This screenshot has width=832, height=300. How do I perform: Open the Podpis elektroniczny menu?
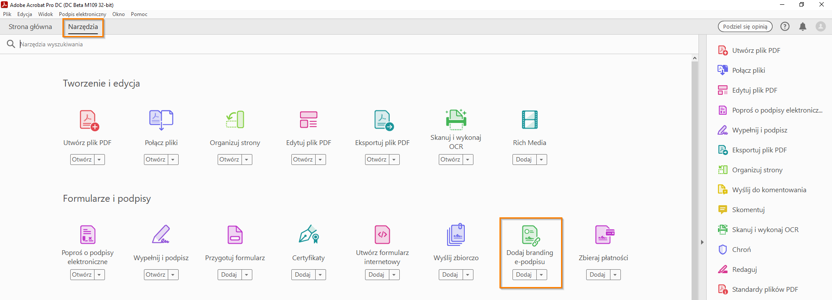82,14
